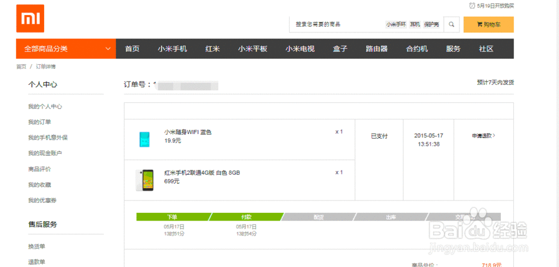Open 我的现金账户 in the sidebar
The height and width of the screenshot is (267, 559).
pos(45,154)
